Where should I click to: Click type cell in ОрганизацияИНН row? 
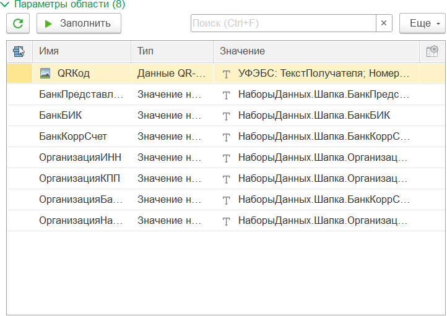(x=172, y=158)
